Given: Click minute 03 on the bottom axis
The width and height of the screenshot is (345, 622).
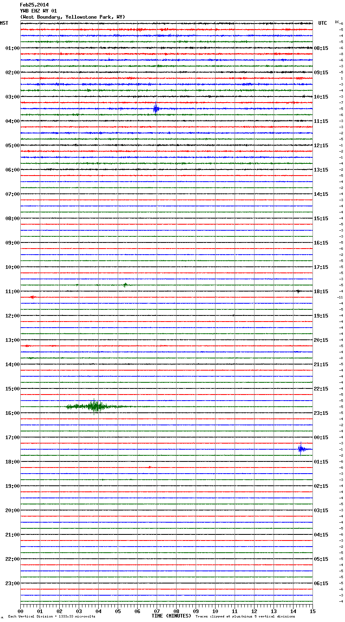Looking at the screenshot, I should (79, 611).
